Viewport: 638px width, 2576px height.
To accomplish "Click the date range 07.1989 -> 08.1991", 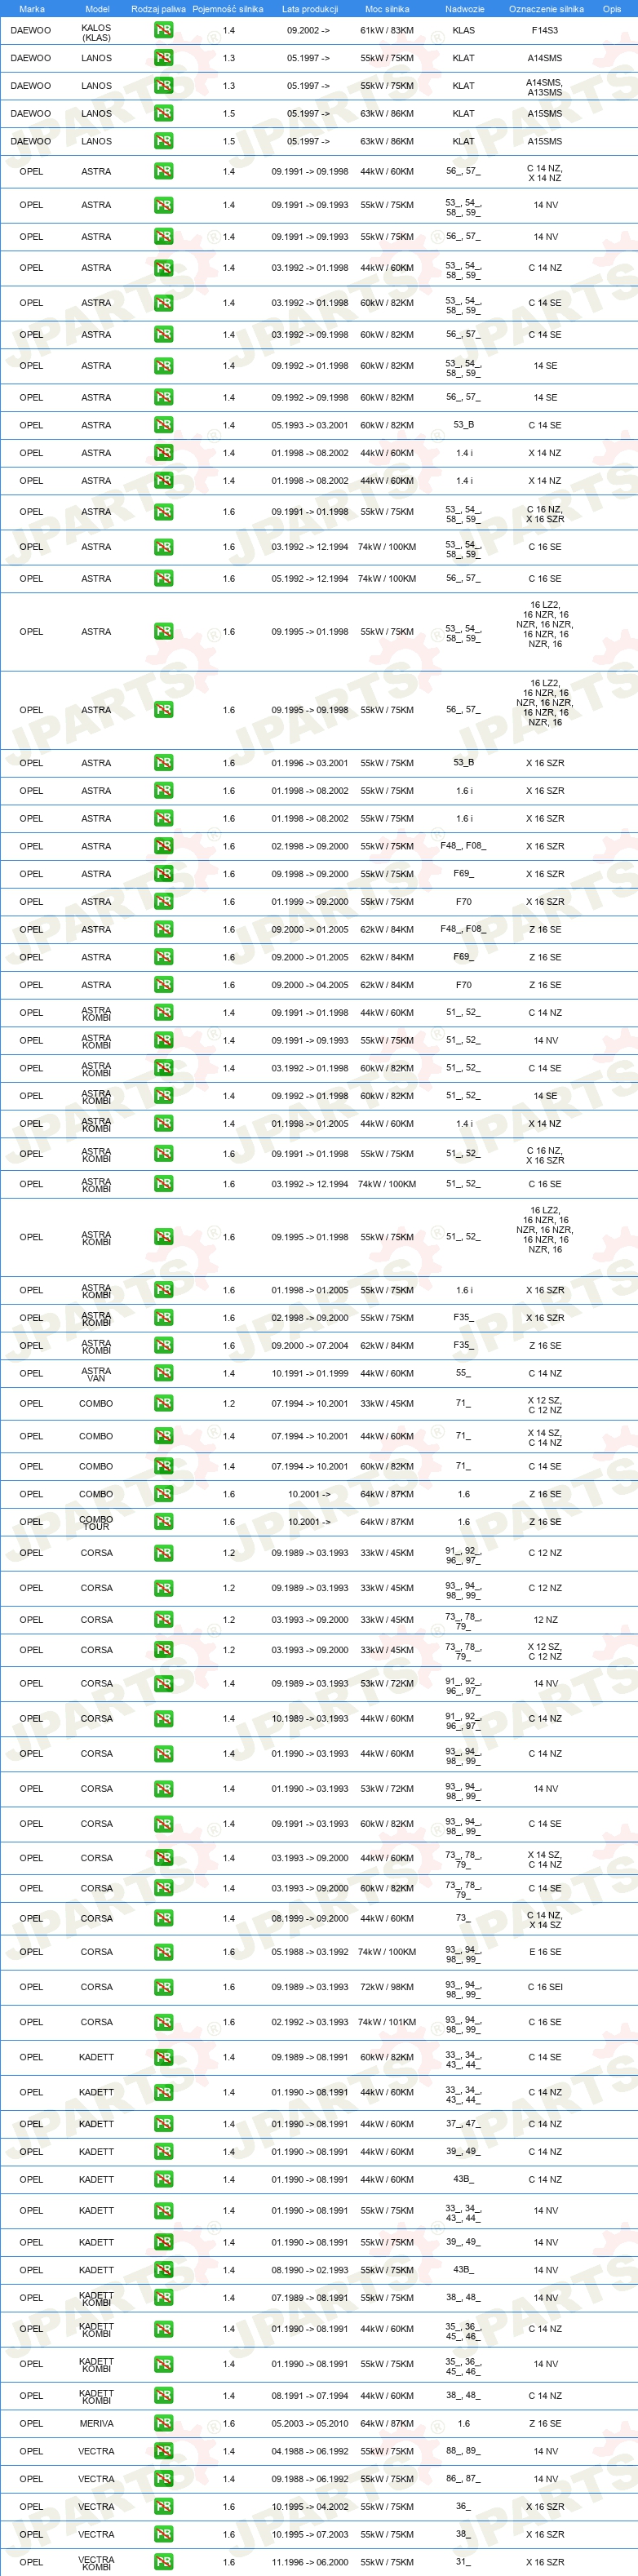I will [x=310, y=2298].
